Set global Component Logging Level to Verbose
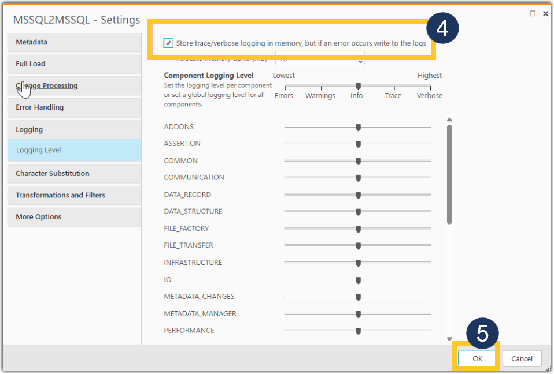This screenshot has height=374, width=554. [429, 85]
